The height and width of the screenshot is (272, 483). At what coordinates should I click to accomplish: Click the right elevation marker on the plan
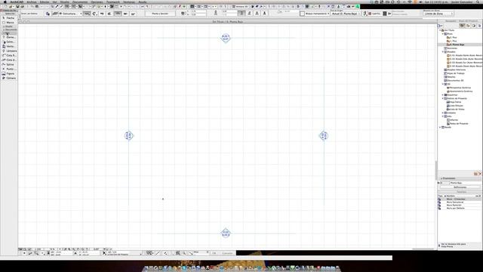pyautogui.click(x=324, y=135)
